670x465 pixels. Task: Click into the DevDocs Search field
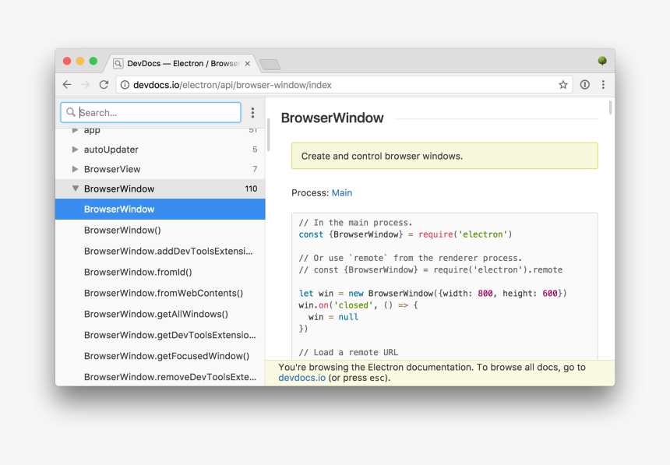point(156,113)
